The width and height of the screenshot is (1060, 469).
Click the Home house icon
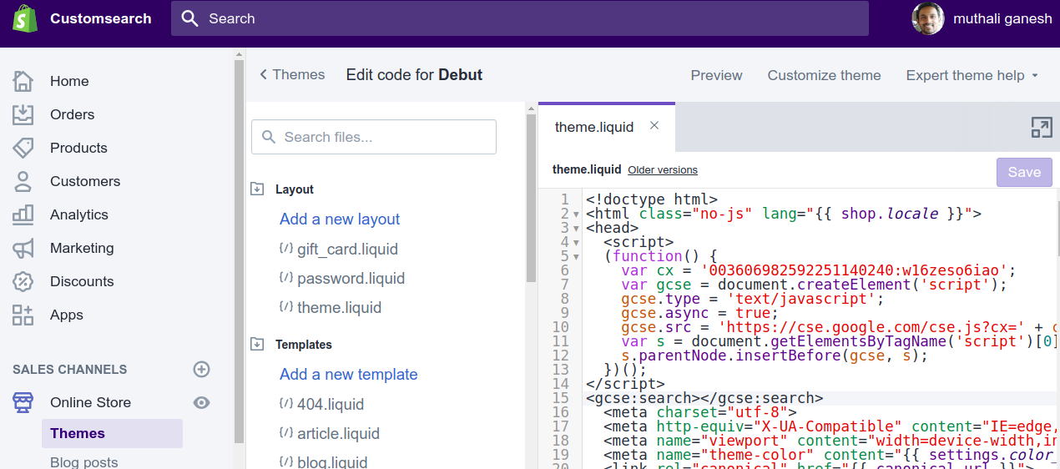coord(23,81)
